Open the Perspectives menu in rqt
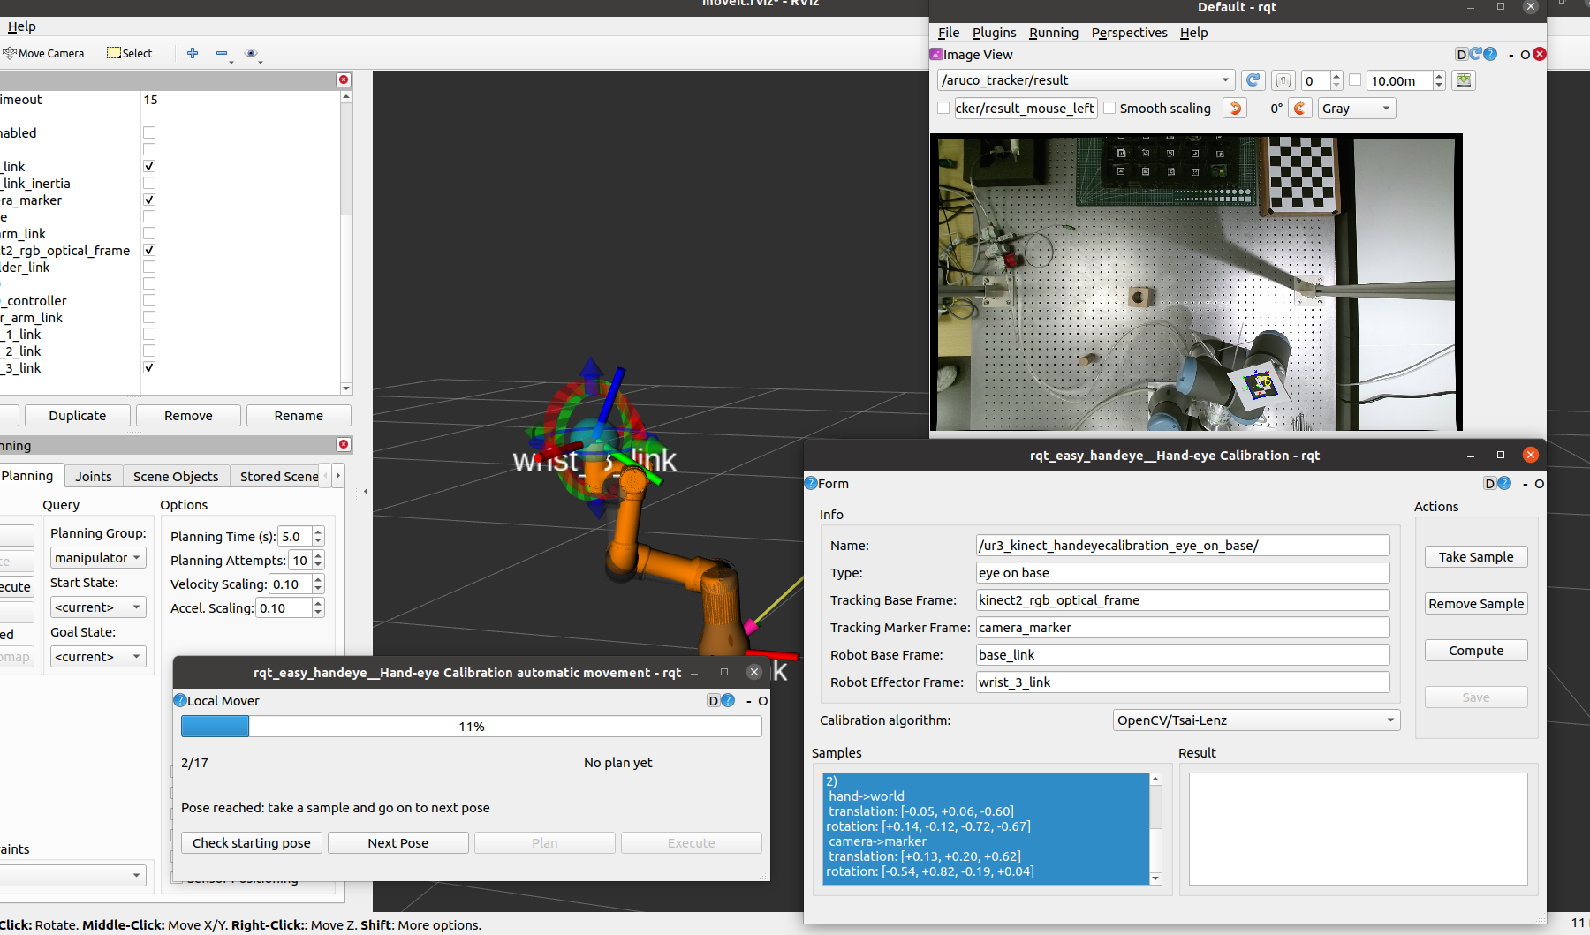 pos(1129,33)
